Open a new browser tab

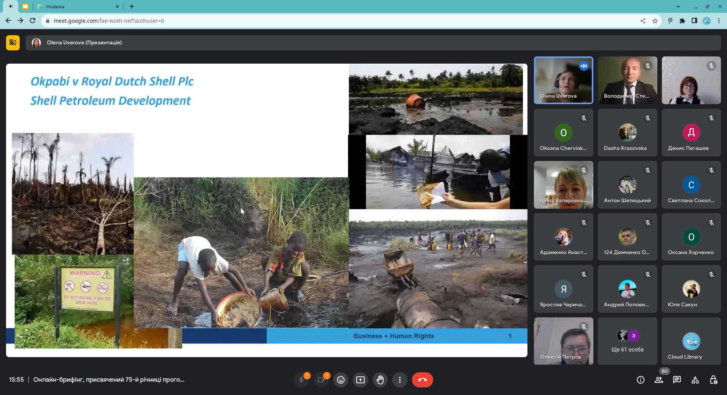pyautogui.click(x=132, y=6)
